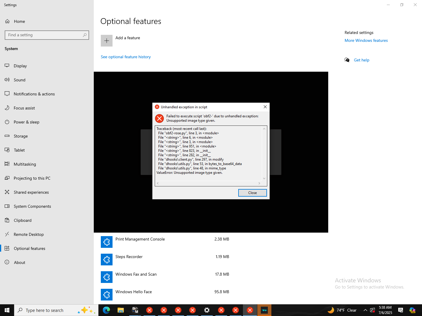Open the BM app icon in the taskbar
Screen dimensions: 422x316
(135, 310)
